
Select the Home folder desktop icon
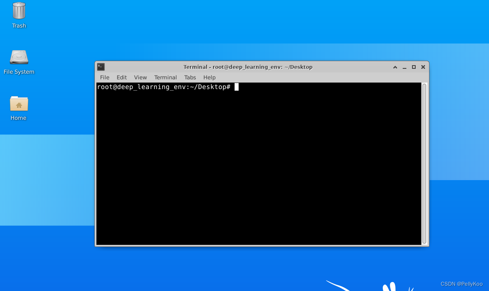pyautogui.click(x=19, y=103)
